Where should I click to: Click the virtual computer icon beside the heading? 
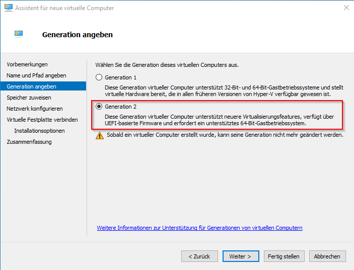[x=19, y=34]
